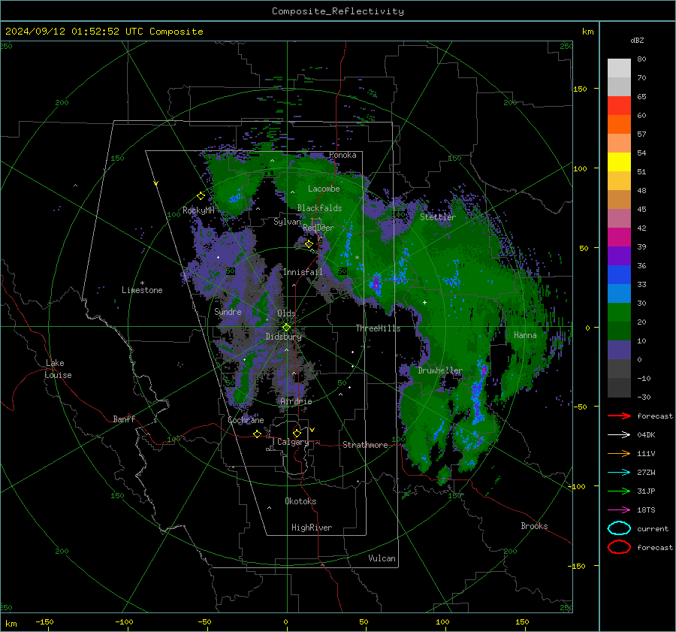The height and width of the screenshot is (632, 676).
Task: Click the HighRiver map label
Action: pyautogui.click(x=312, y=528)
